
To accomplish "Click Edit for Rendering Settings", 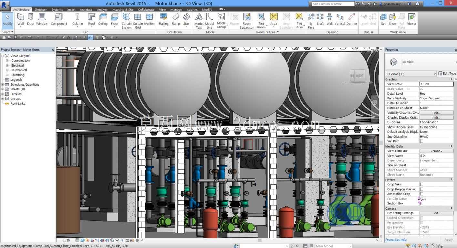I will point(436,213).
